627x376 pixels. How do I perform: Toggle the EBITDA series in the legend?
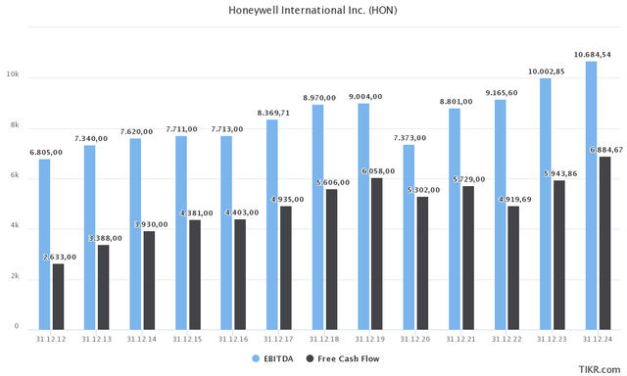tap(272, 358)
